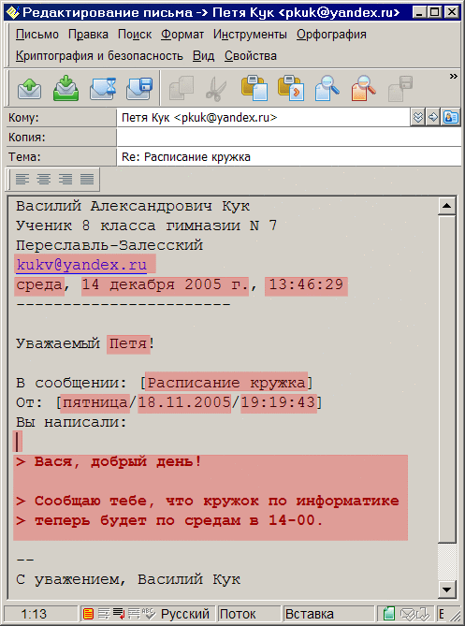Click the send later hourglass envelope icon
The width and height of the screenshot is (465, 626).
tap(103, 88)
